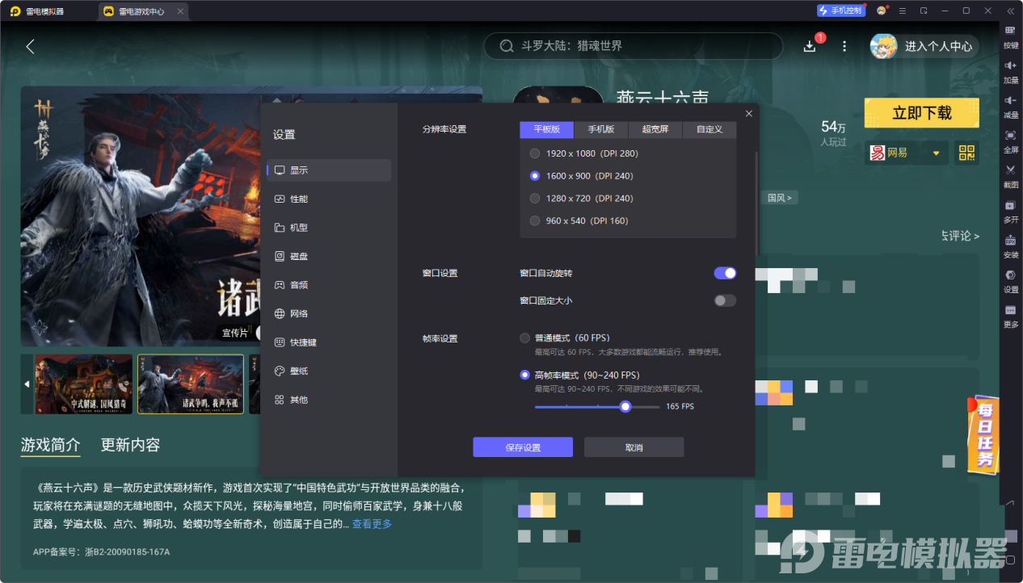Click the 取消 button
Image resolution: width=1023 pixels, height=583 pixels.
tap(634, 447)
